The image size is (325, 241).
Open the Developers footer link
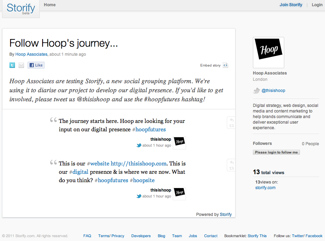click(x=141, y=236)
